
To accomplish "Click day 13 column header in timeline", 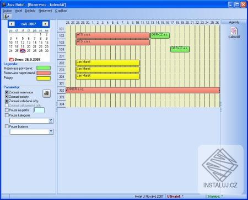I will 153,23.
